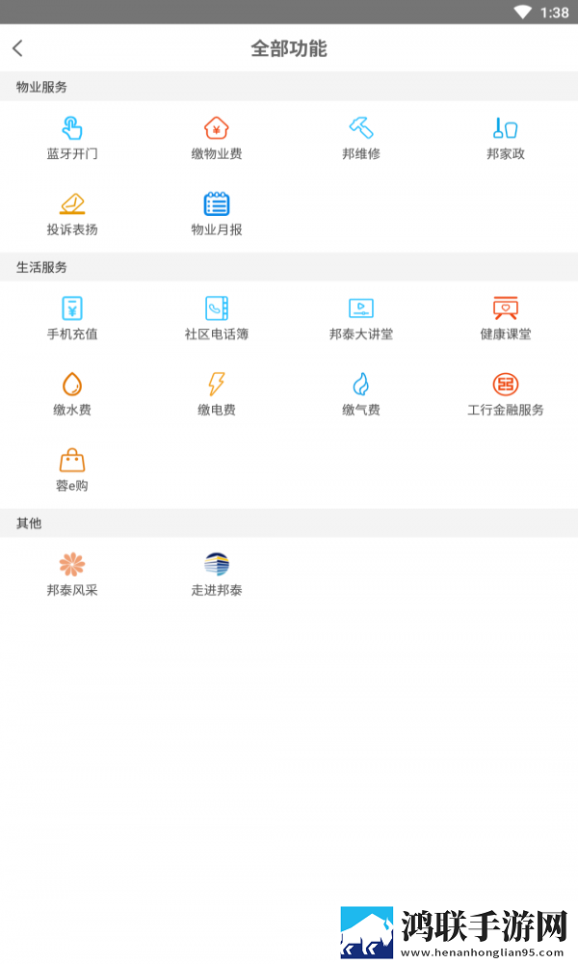Check Wi-Fi icon in status bar
The image size is (578, 964).
523,13
